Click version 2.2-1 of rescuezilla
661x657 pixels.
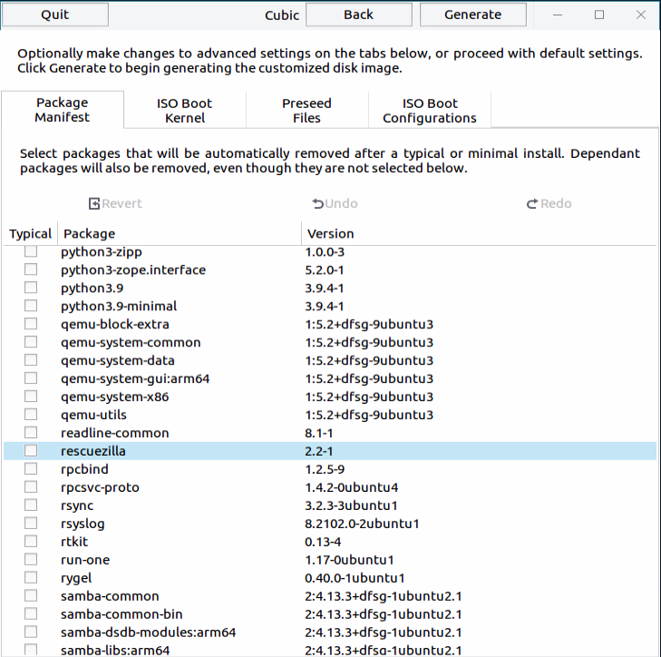click(318, 451)
